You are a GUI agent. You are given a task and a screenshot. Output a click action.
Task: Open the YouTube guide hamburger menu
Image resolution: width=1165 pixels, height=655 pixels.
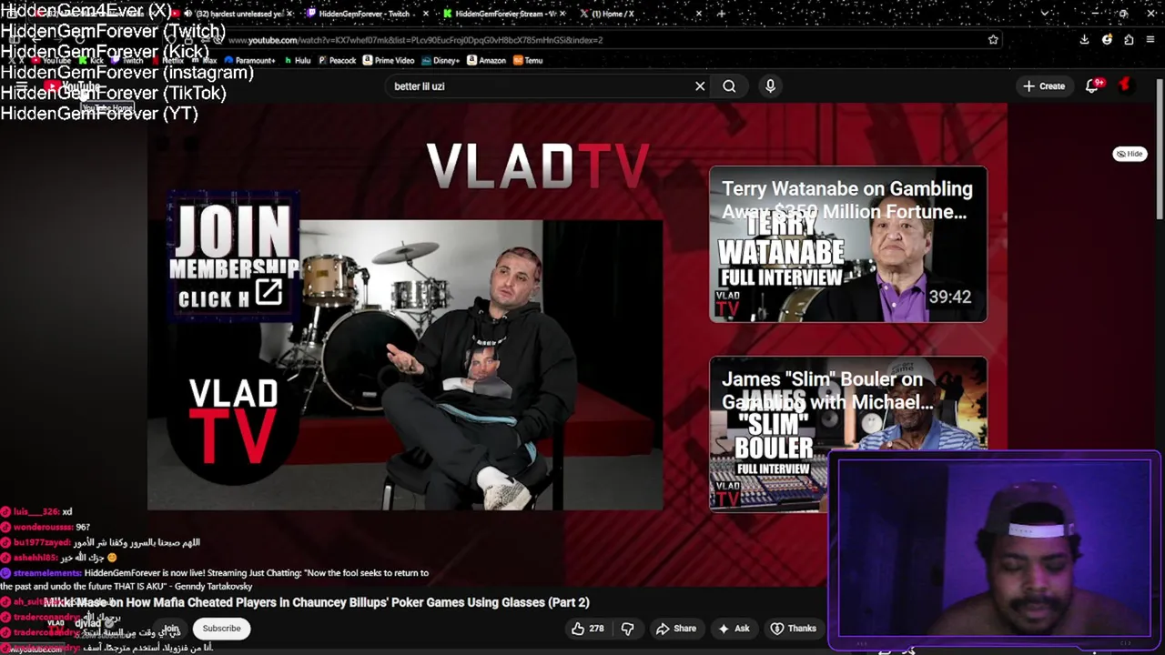pyautogui.click(x=20, y=86)
